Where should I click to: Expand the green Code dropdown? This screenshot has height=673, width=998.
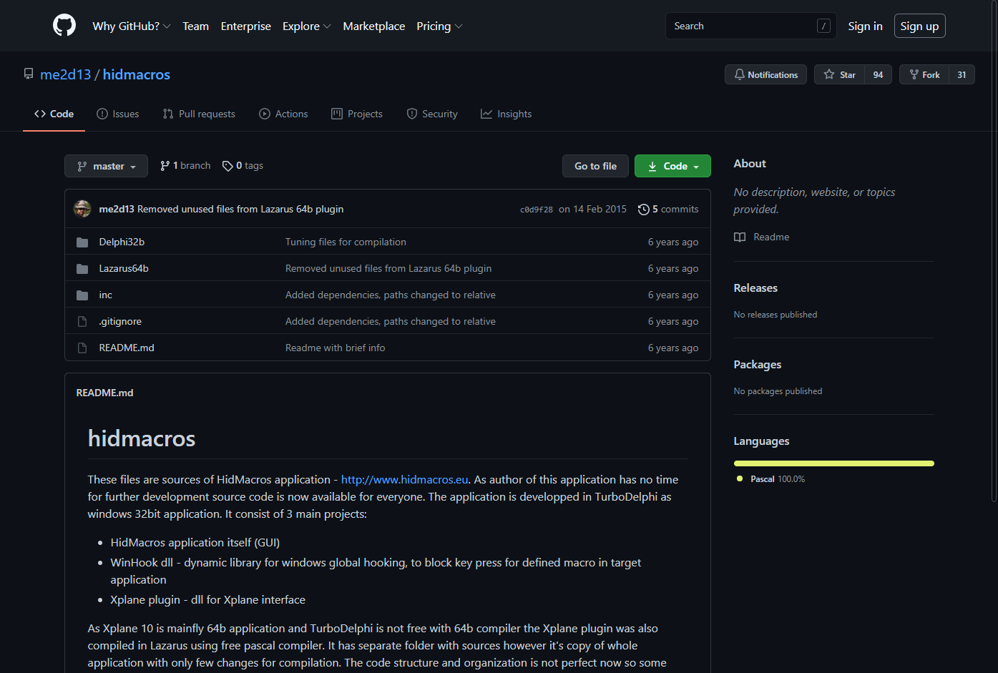tap(672, 166)
